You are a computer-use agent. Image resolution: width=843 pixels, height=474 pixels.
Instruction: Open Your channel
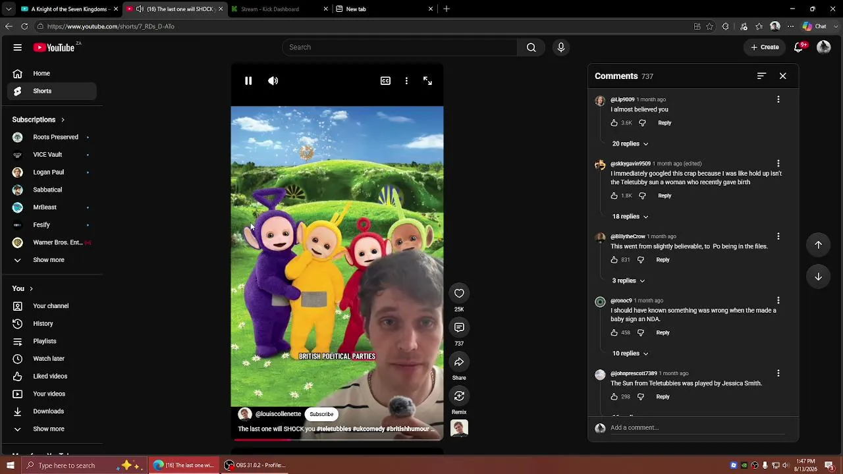(x=52, y=306)
